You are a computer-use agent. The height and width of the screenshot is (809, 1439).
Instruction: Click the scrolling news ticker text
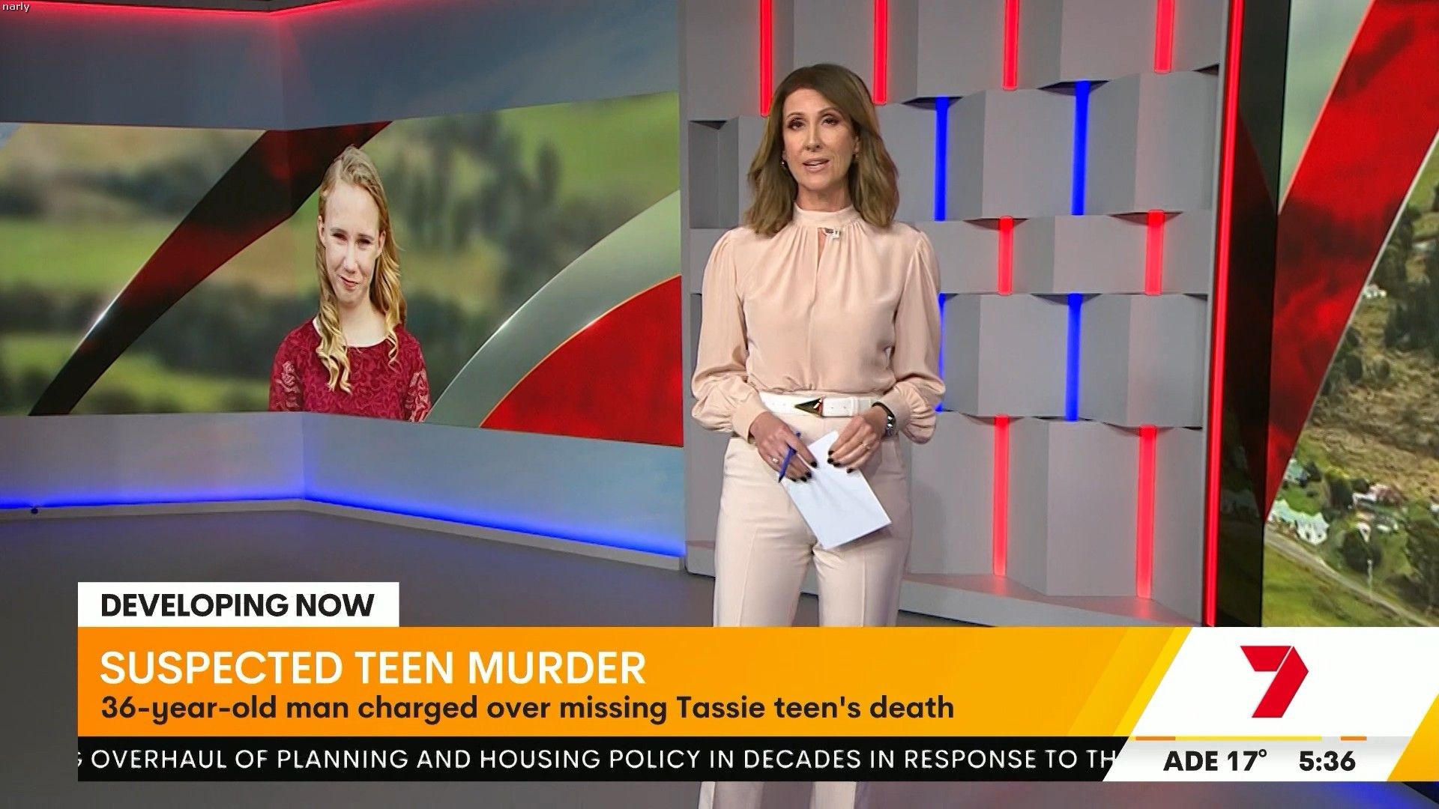600,760
